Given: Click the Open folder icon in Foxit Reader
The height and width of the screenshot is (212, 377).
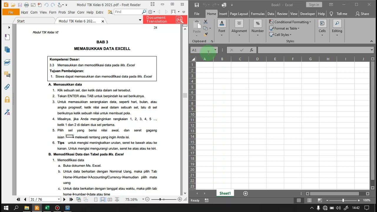Looking at the screenshot, I should coord(13,5).
